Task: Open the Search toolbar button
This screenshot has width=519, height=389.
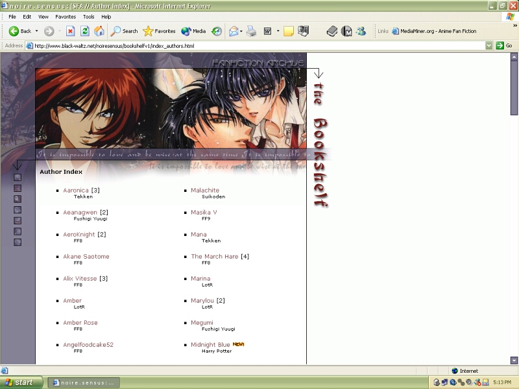Action: pos(124,30)
